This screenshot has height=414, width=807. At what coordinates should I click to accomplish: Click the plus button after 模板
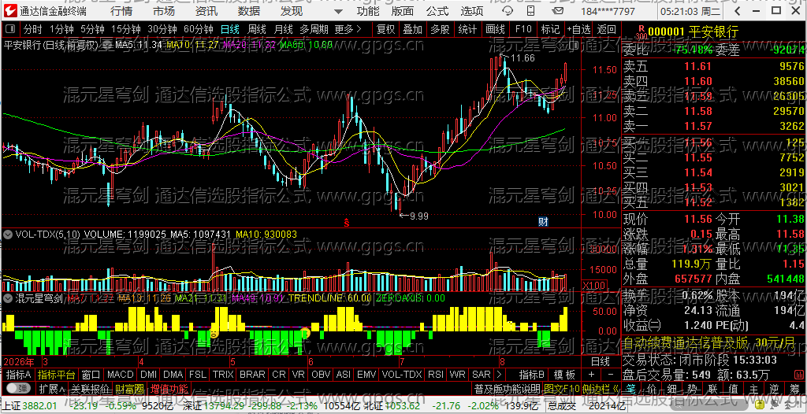(x=591, y=375)
